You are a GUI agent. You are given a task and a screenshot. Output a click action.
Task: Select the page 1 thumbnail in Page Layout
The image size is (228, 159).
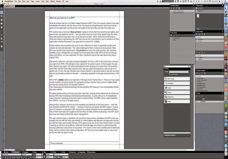(x=198, y=16)
